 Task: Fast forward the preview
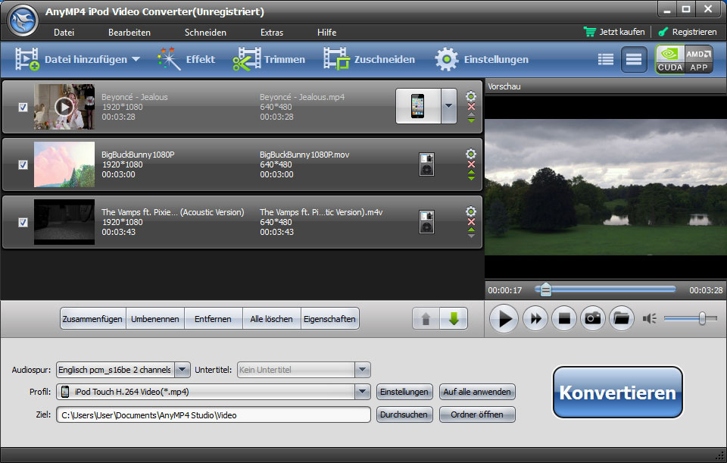(535, 319)
